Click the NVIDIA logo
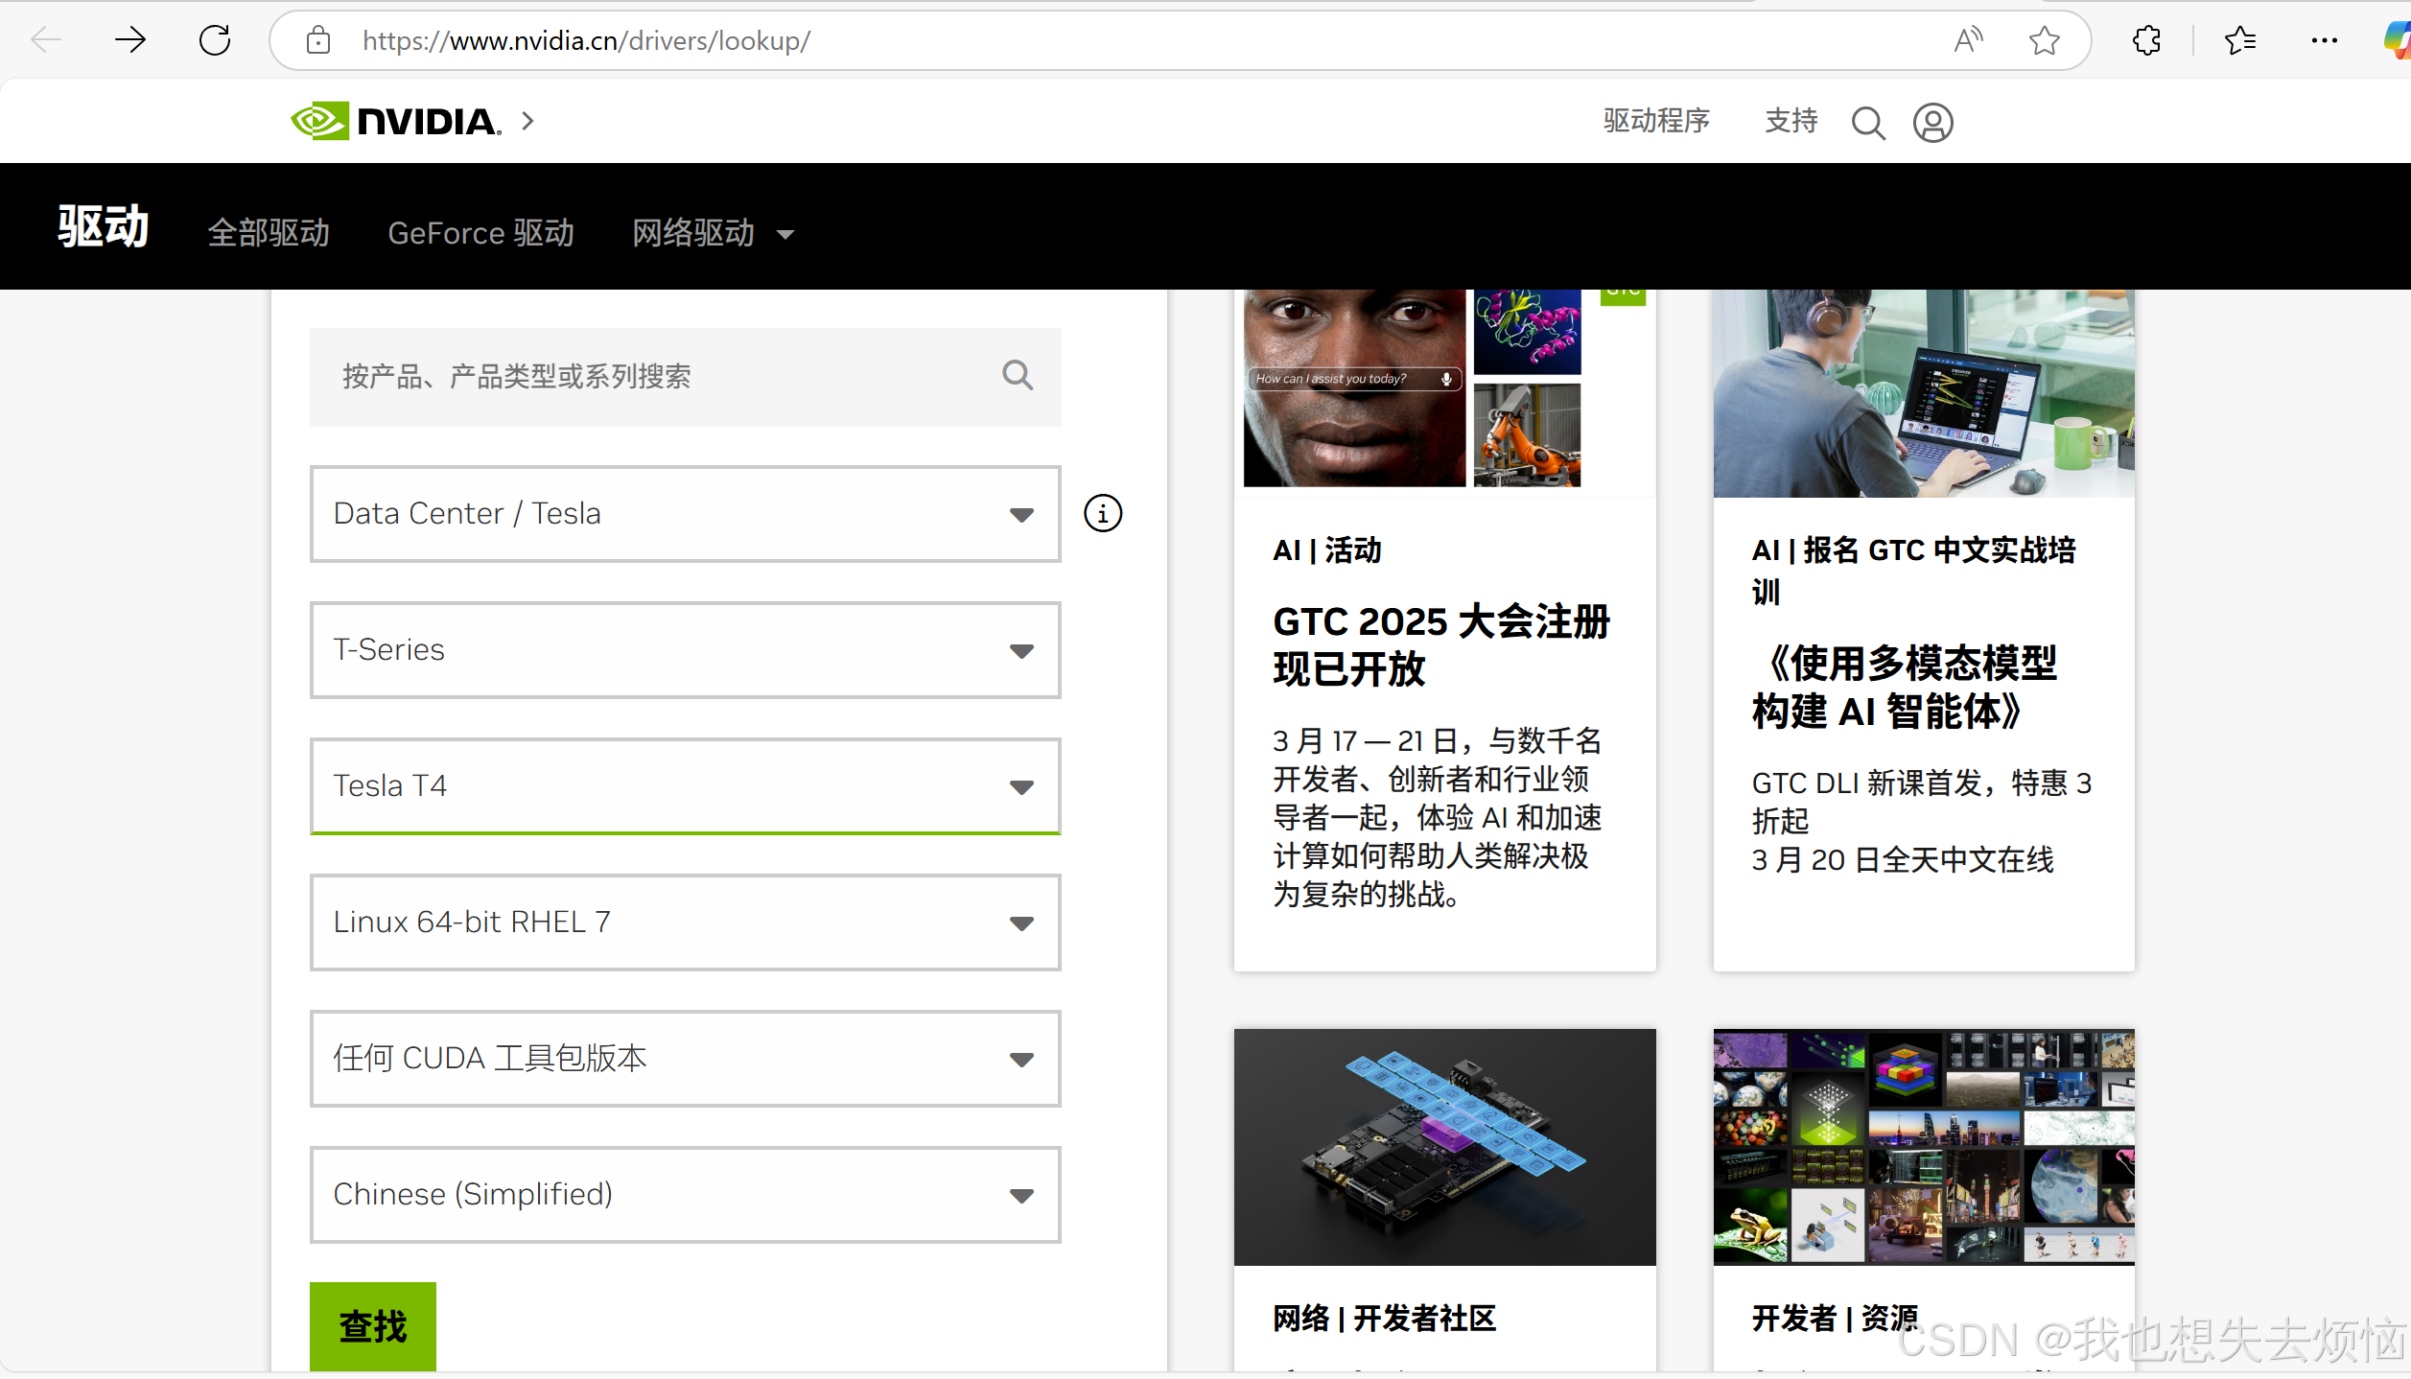2411x1379 pixels. click(x=396, y=122)
